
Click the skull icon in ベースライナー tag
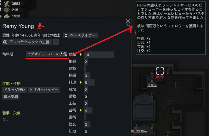coord(66,35)
